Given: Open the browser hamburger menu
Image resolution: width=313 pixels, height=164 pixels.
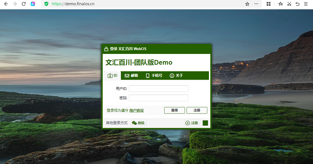Looking at the screenshot, I should [x=306, y=4].
